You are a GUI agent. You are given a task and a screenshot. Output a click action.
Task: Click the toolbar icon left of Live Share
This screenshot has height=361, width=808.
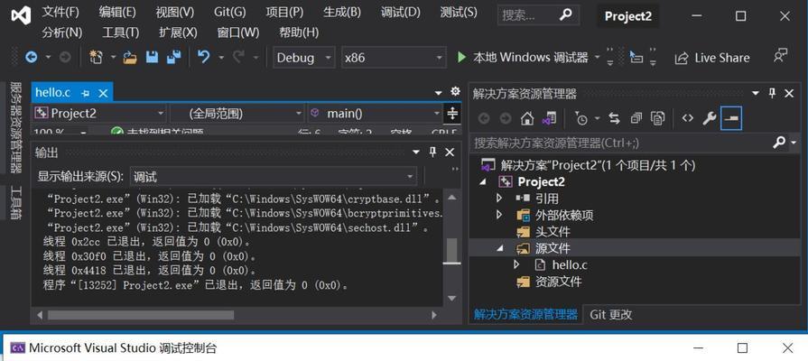[x=636, y=58]
